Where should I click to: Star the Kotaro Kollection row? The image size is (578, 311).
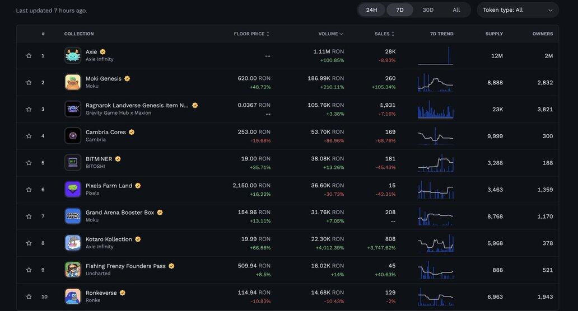tap(29, 243)
